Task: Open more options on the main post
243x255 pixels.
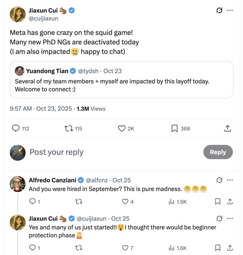Action: [x=230, y=10]
